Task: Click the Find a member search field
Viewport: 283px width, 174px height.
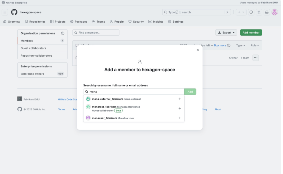Action: tap(96, 32)
